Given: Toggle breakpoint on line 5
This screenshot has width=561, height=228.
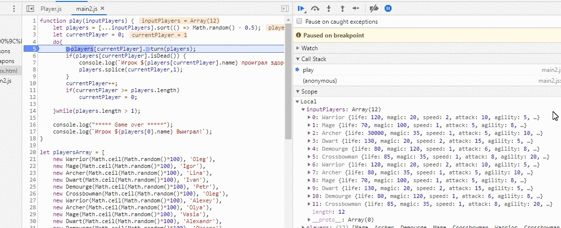Looking at the screenshot, I should (33, 49).
